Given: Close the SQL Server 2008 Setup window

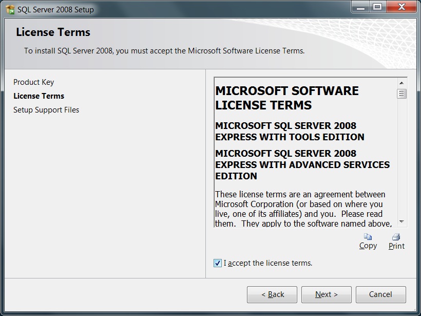Looking at the screenshot, I should point(401,7).
